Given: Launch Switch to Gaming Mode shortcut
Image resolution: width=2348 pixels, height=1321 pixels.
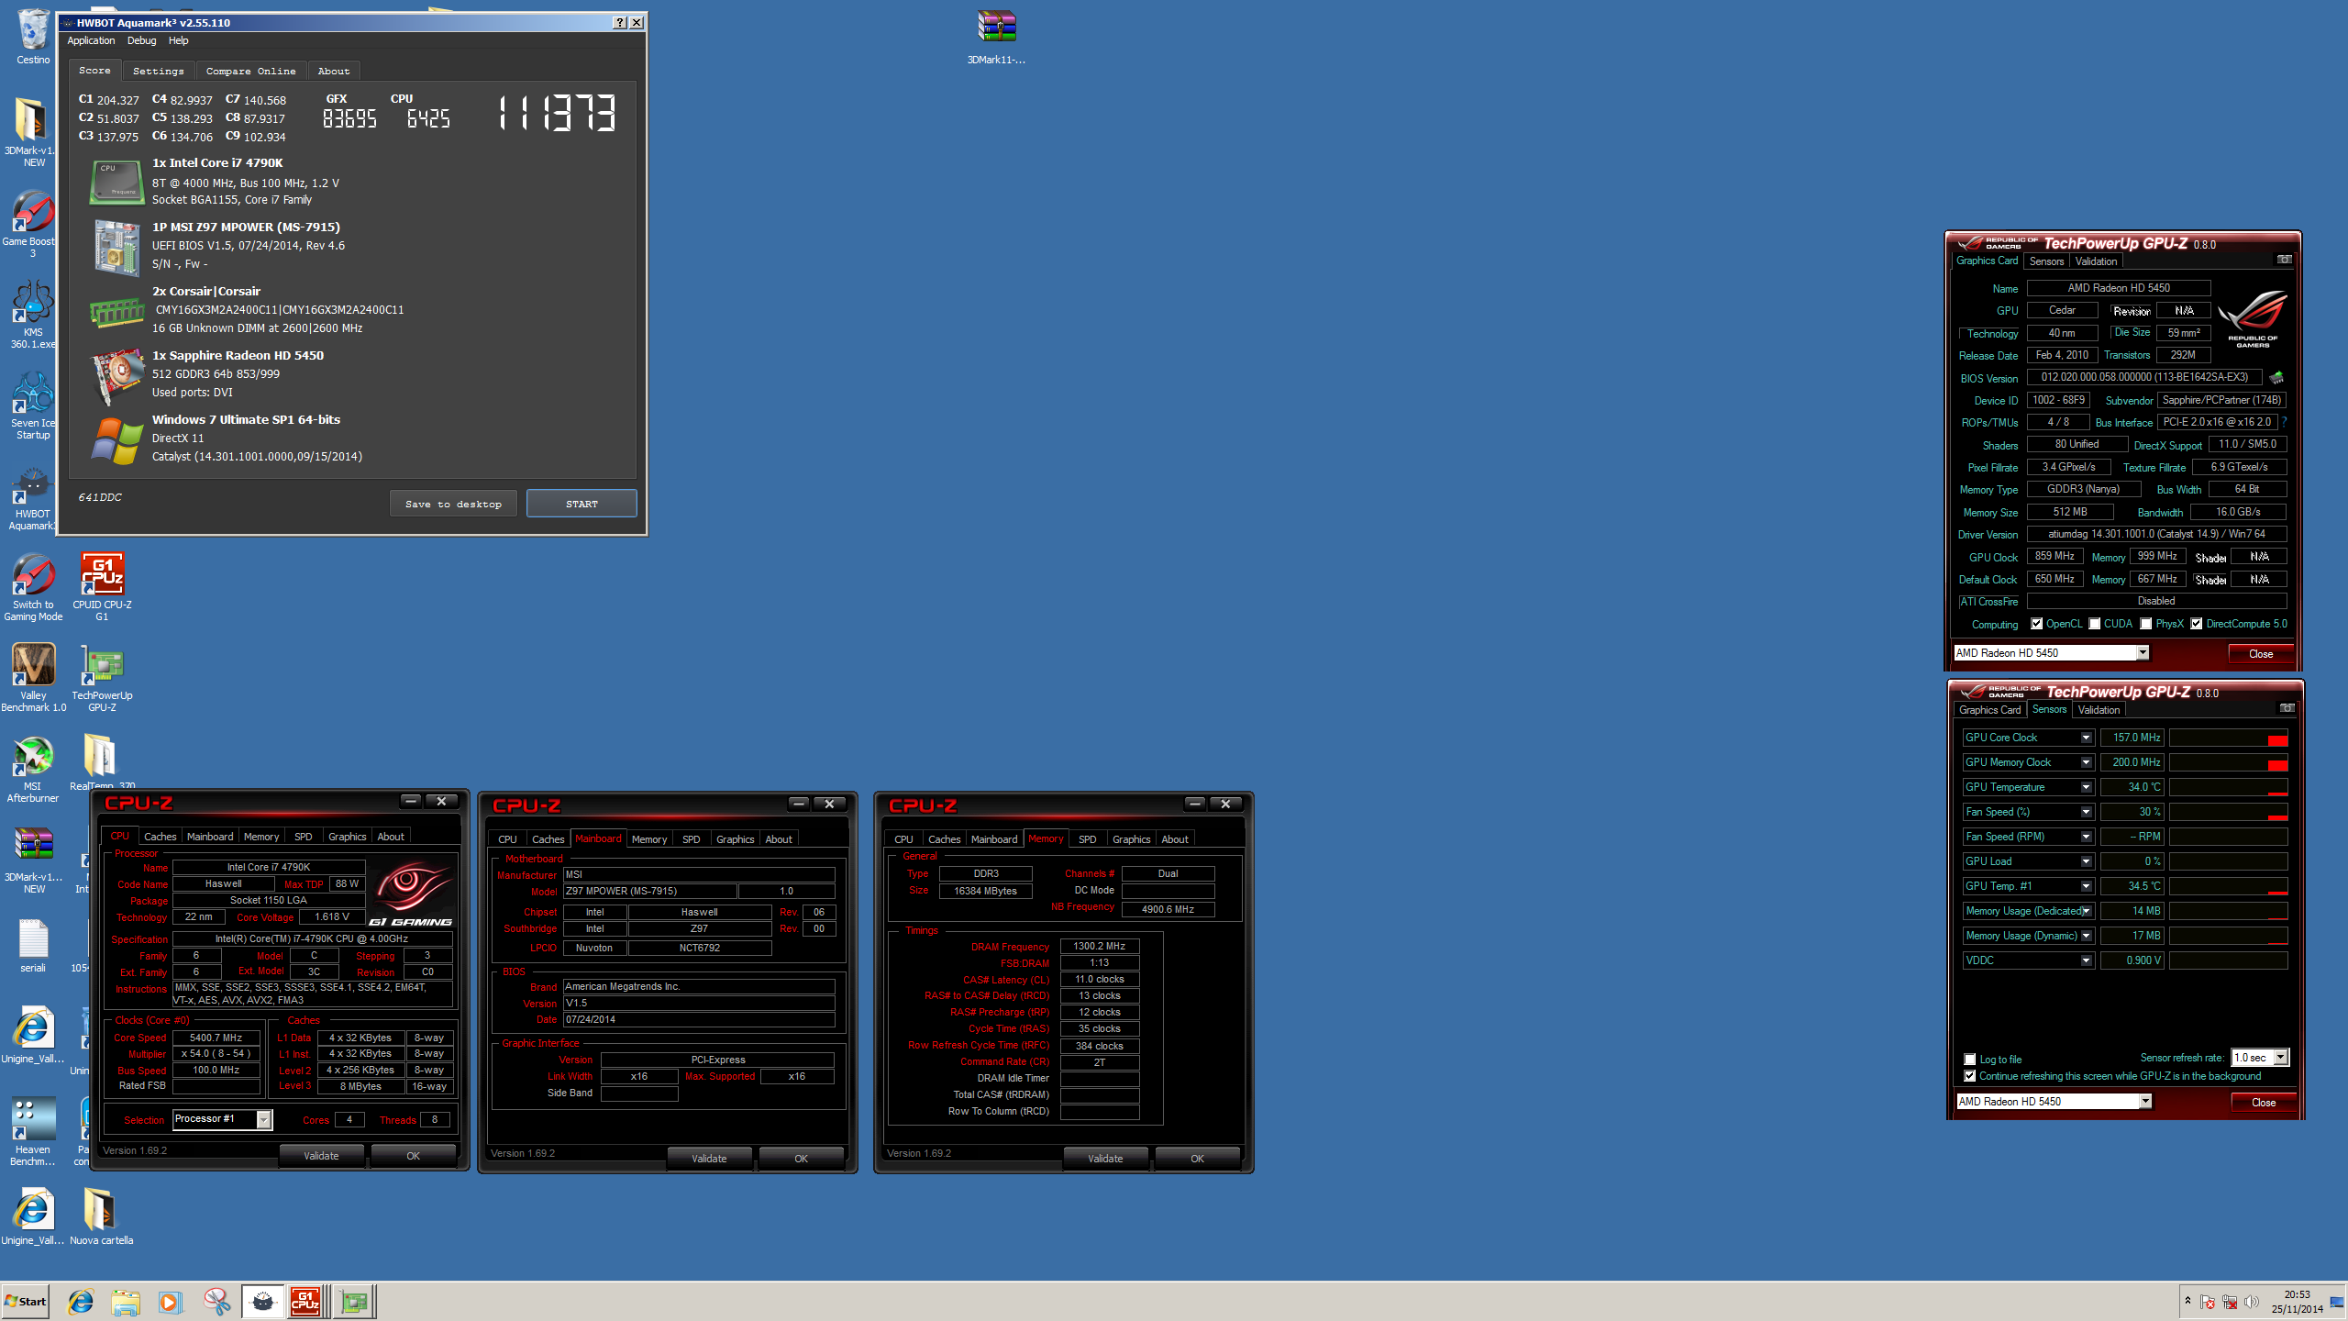Looking at the screenshot, I should pyautogui.click(x=33, y=586).
